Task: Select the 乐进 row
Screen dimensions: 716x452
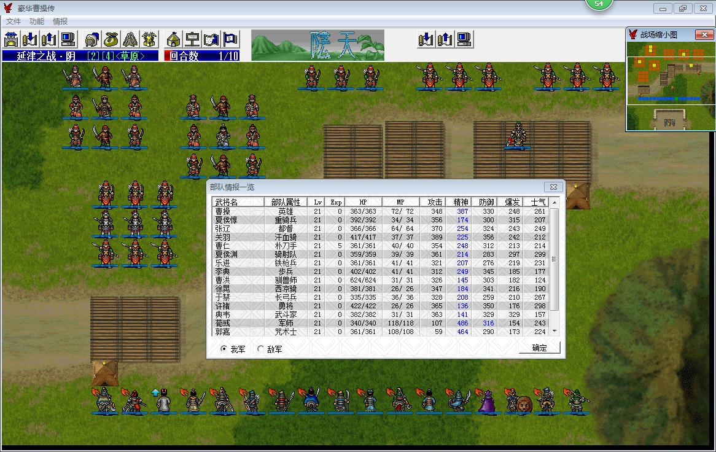Action: coord(380,263)
